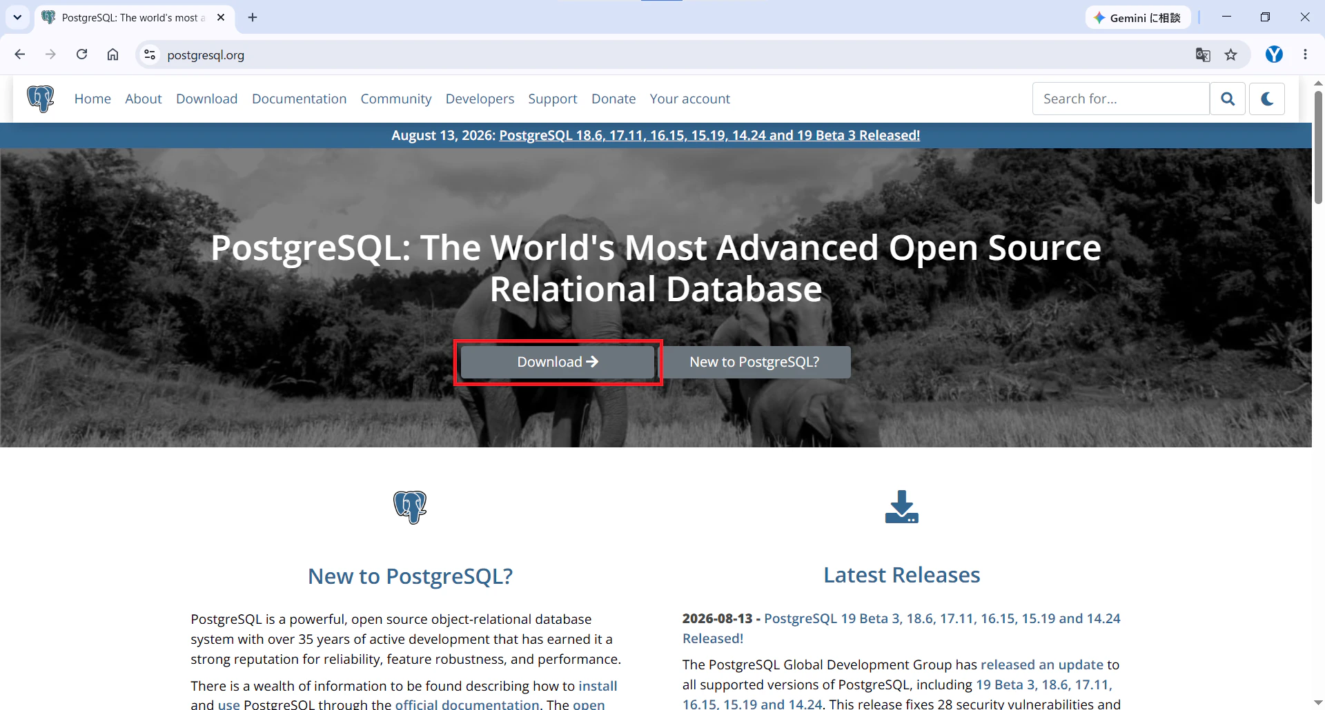Viewport: 1325px width, 710px height.
Task: Open the Community nav link
Action: [396, 99]
